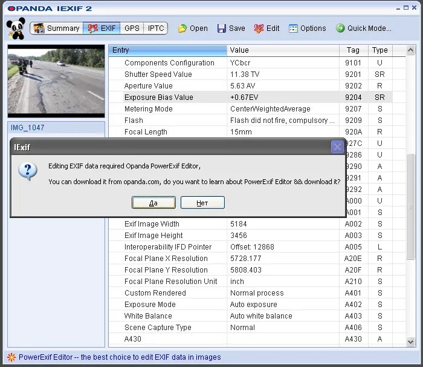This screenshot has width=423, height=367.
Task: Click the scrollbar down arrow
Action: coord(410,342)
